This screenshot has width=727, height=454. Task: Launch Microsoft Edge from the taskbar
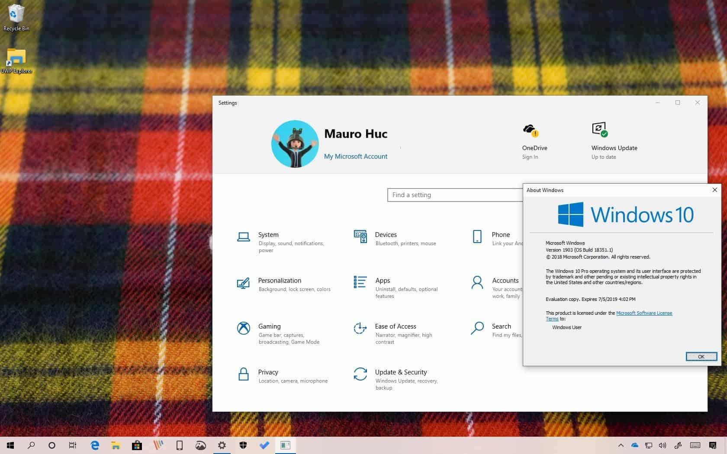click(94, 445)
